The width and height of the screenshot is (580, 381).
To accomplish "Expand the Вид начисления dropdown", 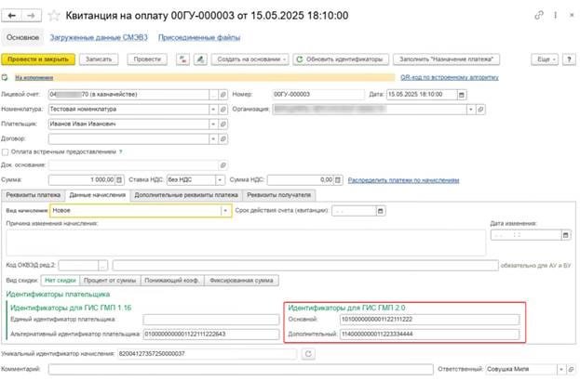I will coord(225,210).
